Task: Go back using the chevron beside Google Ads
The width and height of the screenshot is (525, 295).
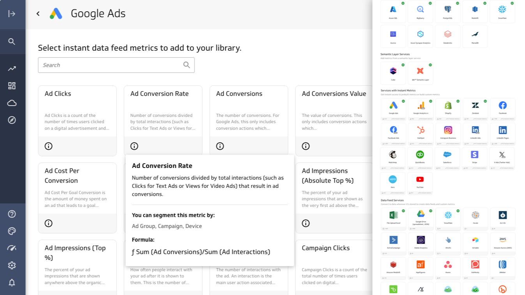Action: tap(38, 14)
